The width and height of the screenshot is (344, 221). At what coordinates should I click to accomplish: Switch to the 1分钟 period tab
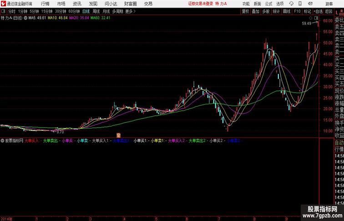tap(23, 11)
